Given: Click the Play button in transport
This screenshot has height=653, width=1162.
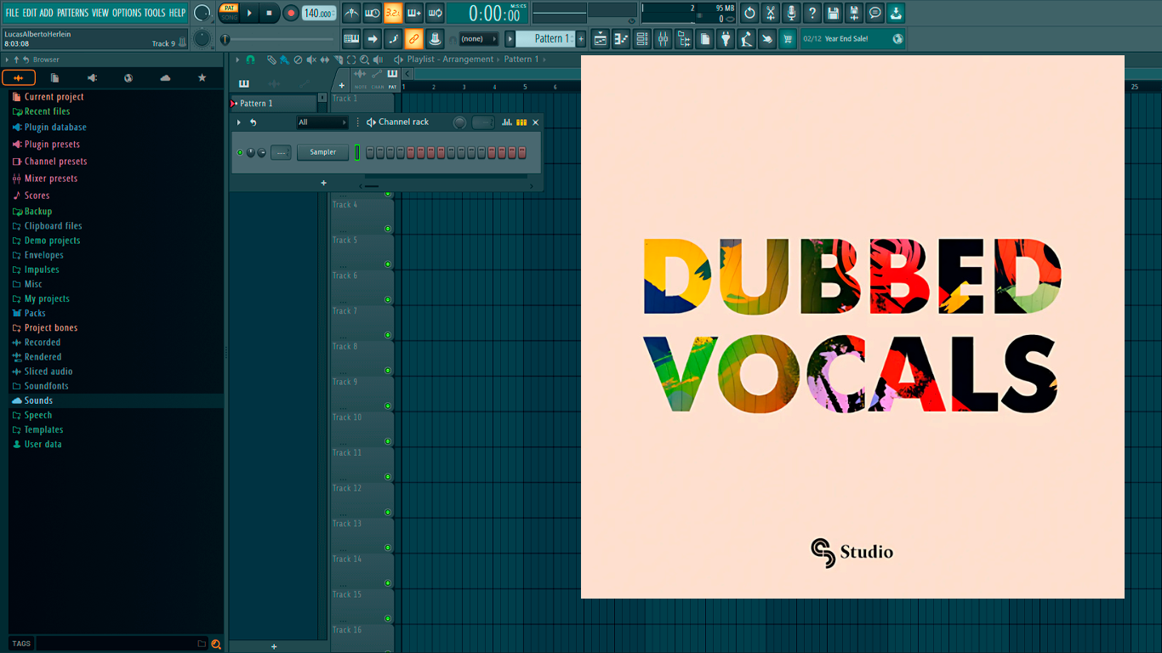Looking at the screenshot, I should point(249,13).
